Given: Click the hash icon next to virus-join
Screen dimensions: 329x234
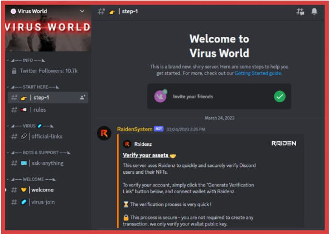Looking at the screenshot, I should pyautogui.click(x=14, y=202).
